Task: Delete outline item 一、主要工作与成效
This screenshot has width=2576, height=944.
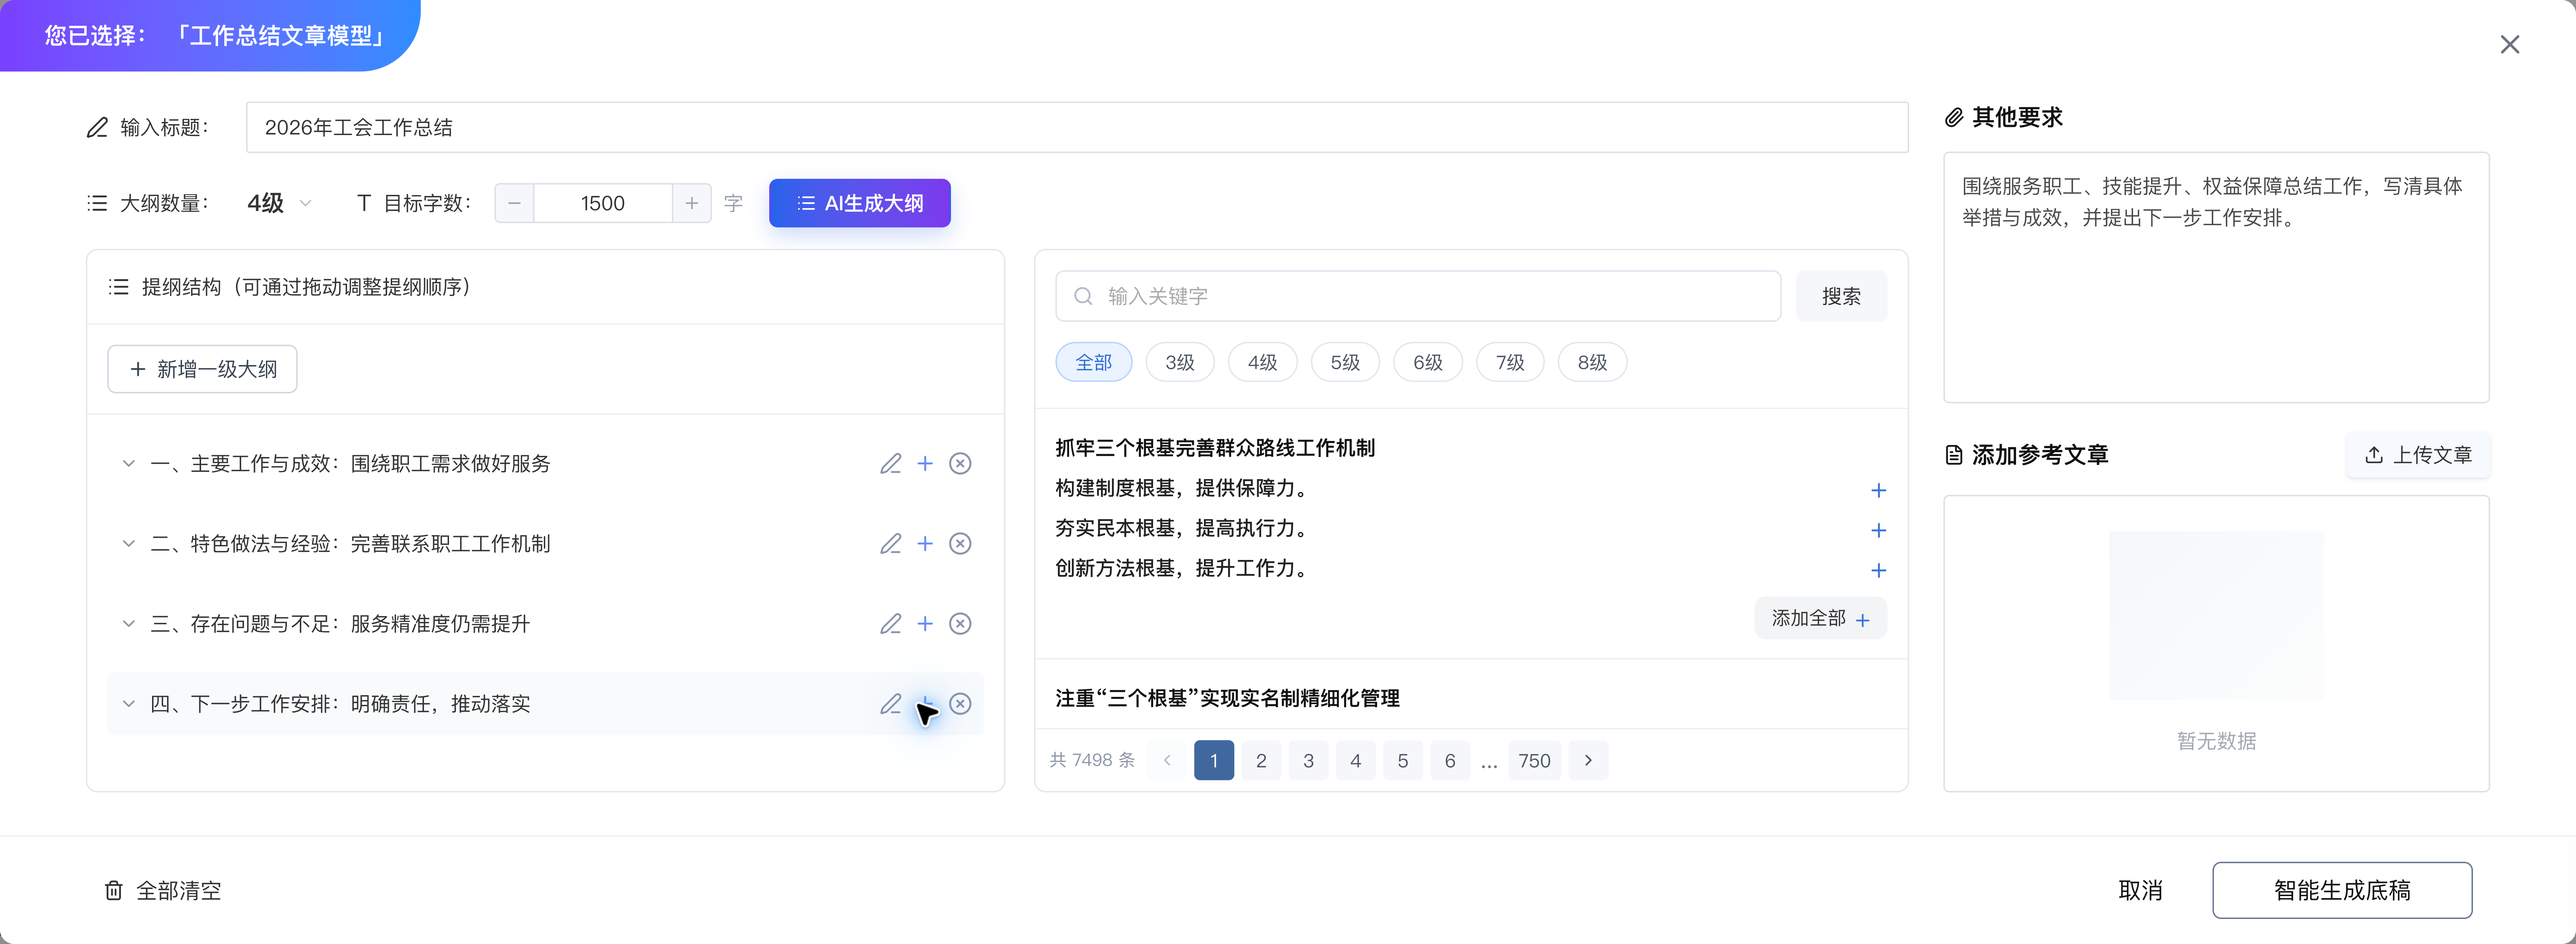Action: pos(960,463)
